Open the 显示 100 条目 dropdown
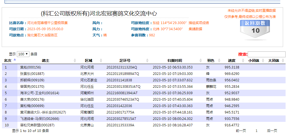 point(23,54)
